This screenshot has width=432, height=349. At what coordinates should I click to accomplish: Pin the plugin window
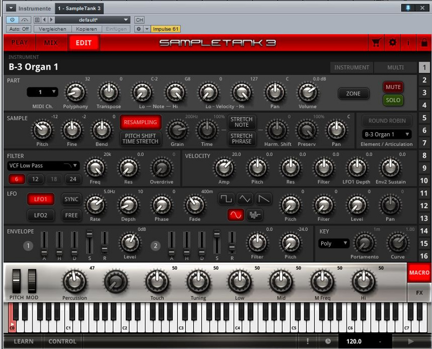click(x=408, y=8)
